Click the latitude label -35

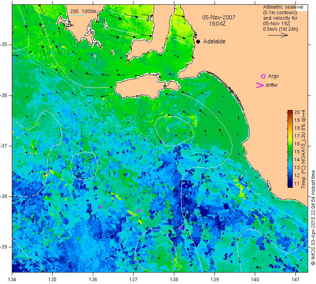point(4,45)
